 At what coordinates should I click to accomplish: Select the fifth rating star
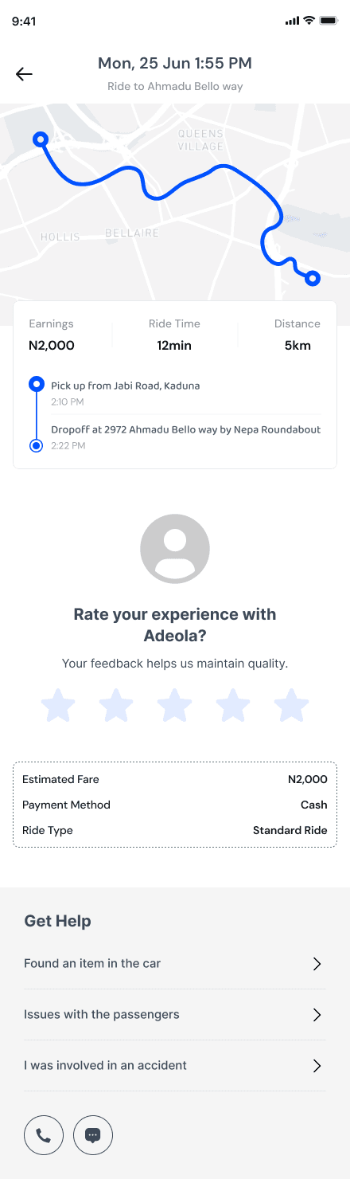pos(291,706)
